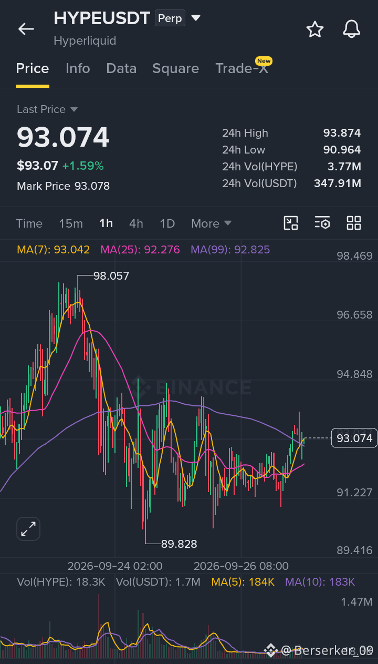Switch chart to 1D interval

pos(167,223)
